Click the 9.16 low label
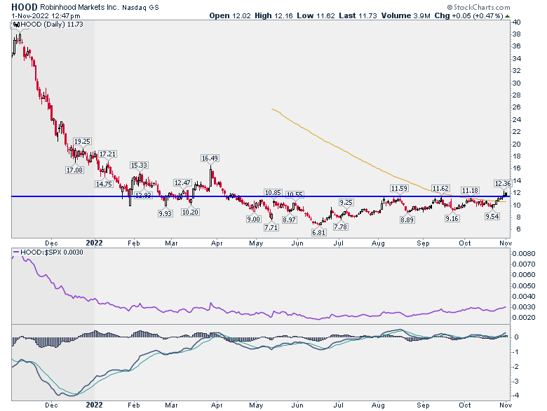The width and height of the screenshot is (547, 411). click(452, 218)
